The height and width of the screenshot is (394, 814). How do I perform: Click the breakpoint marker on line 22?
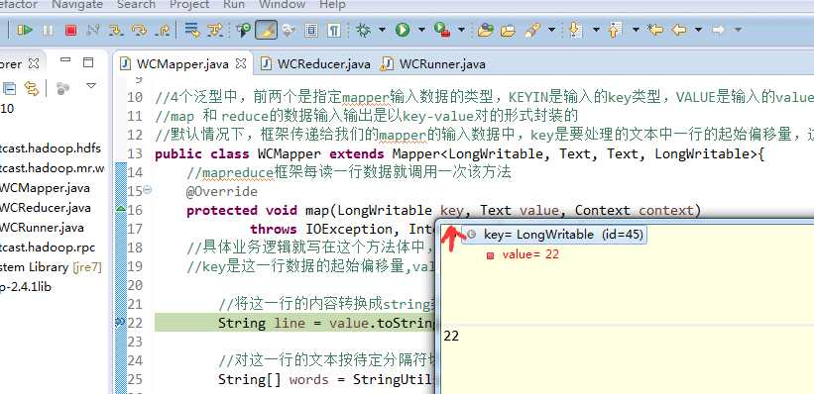(120, 323)
